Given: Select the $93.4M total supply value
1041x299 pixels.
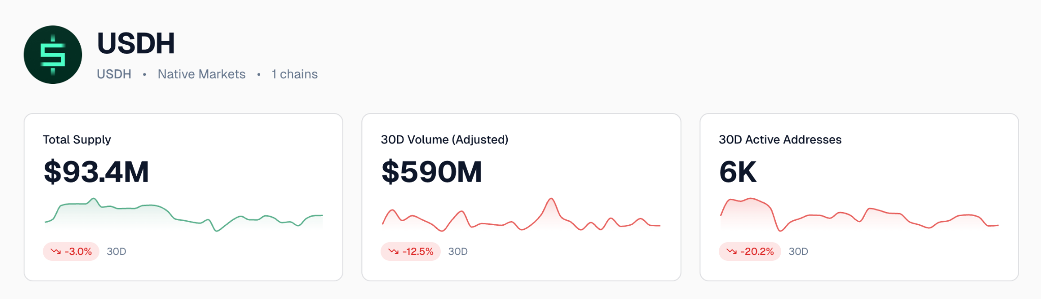Looking at the screenshot, I should click(96, 172).
